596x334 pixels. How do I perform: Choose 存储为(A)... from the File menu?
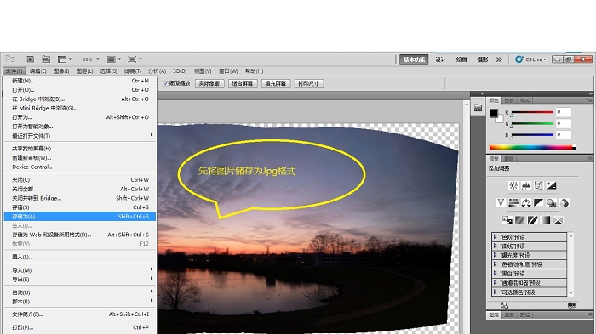[80, 217]
